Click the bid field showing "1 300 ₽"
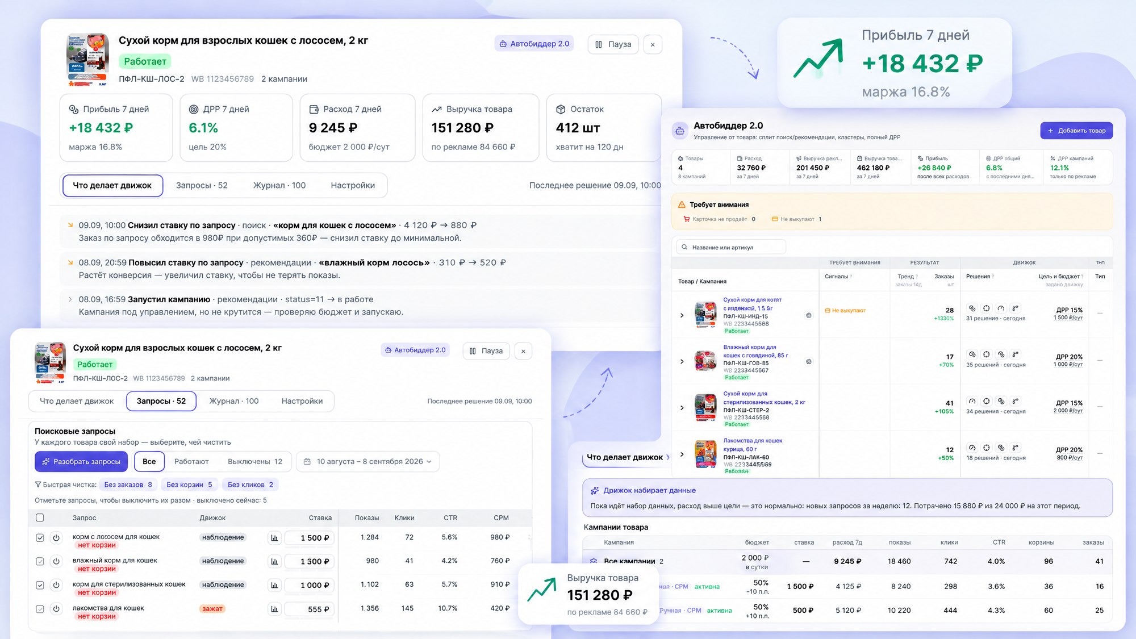Screen dimensions: 1136x639 [x=310, y=562]
